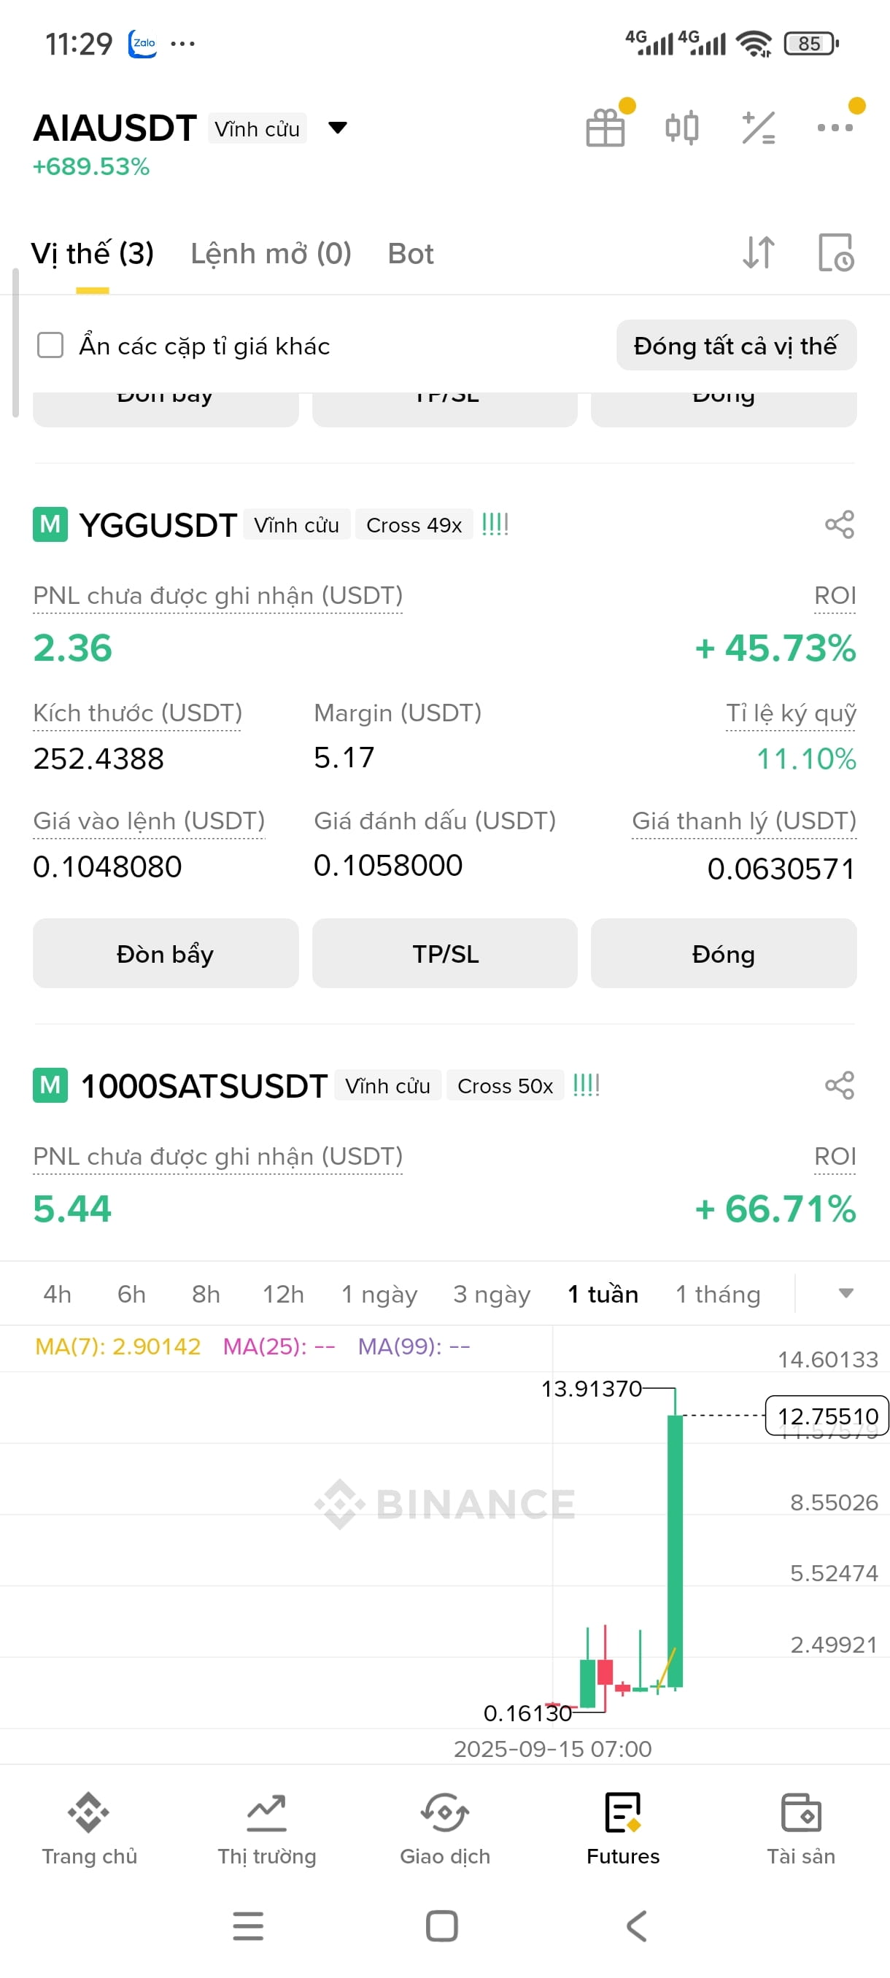Tap the 1000SATSUSDT symbol name
Viewport: 890px width, 1978px height.
pos(204,1086)
